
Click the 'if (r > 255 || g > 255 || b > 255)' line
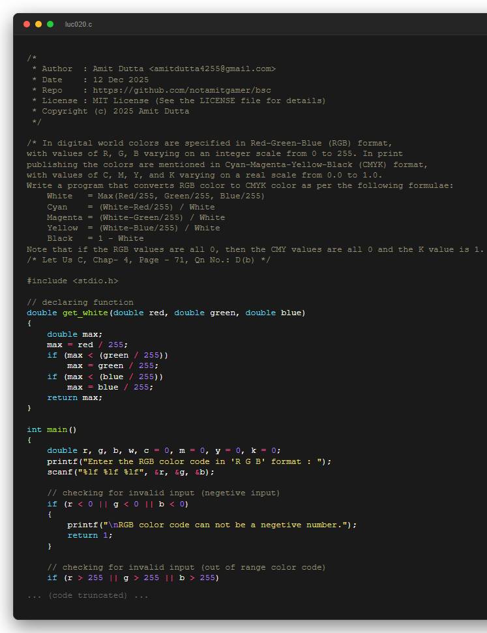point(133,578)
